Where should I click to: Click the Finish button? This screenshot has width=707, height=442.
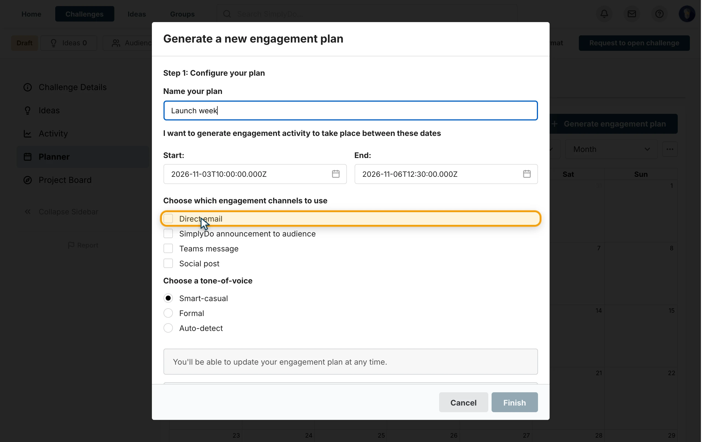point(515,402)
